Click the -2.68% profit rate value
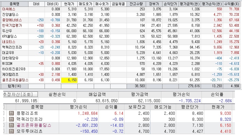 pyautogui.click(x=225, y=101)
